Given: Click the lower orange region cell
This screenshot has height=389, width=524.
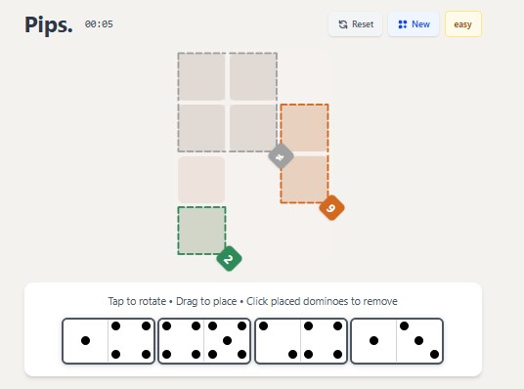Looking at the screenshot, I should pos(304,179).
